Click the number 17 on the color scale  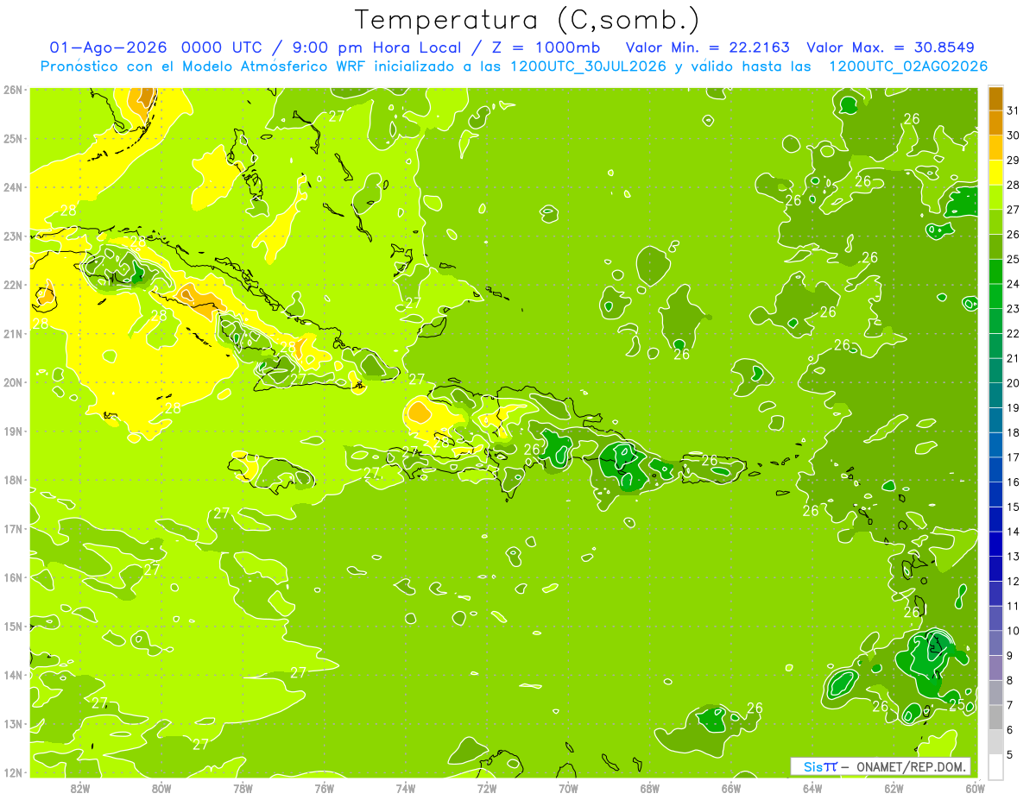coord(1014,457)
